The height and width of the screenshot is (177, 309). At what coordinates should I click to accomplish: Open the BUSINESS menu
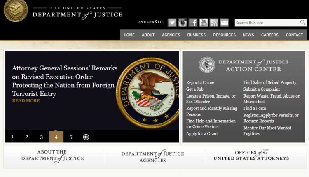(x=197, y=35)
